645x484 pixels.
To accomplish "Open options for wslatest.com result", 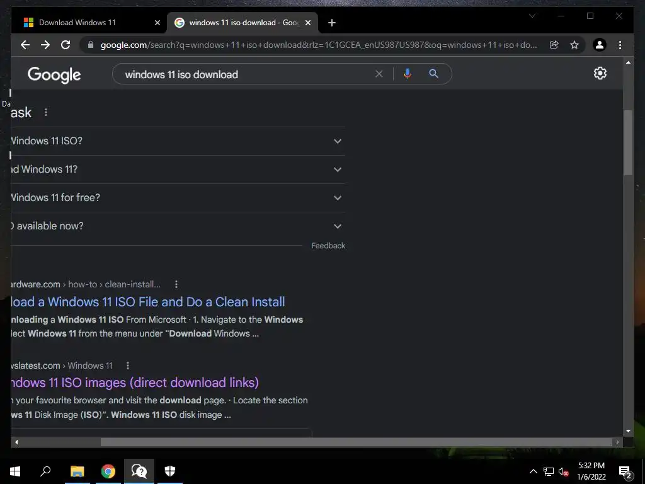I will click(127, 366).
